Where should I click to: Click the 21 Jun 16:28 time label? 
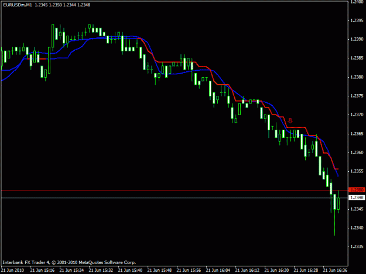(x=306, y=270)
